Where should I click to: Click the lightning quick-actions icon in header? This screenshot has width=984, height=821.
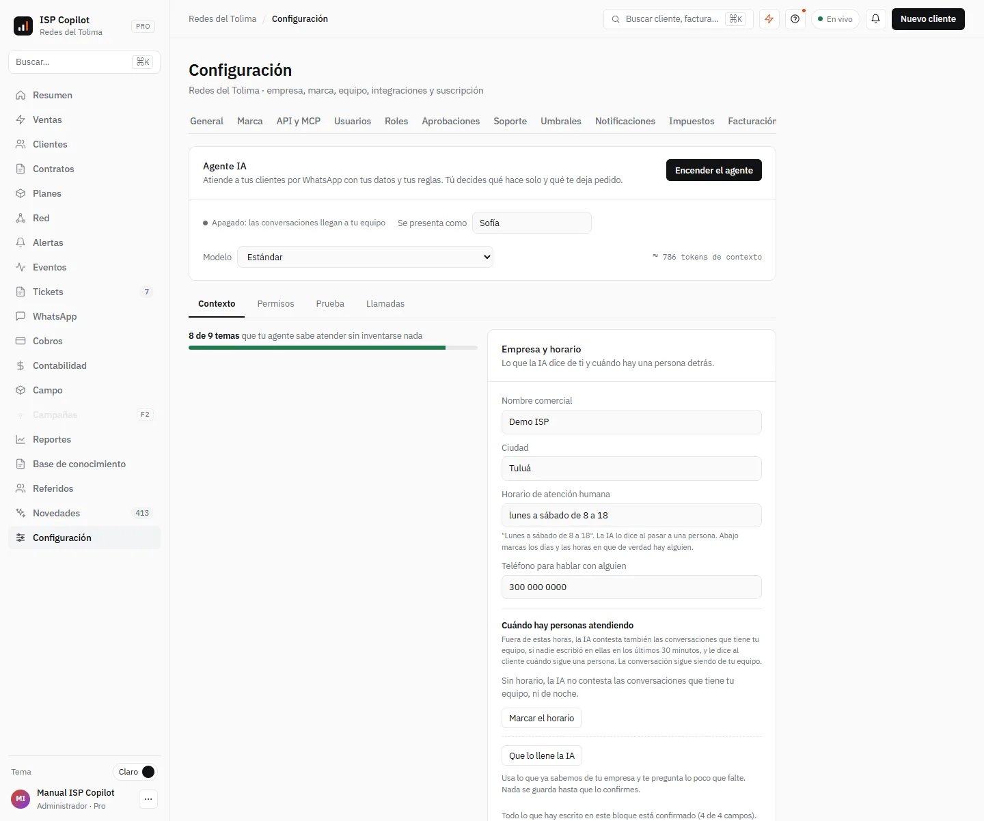click(x=769, y=19)
